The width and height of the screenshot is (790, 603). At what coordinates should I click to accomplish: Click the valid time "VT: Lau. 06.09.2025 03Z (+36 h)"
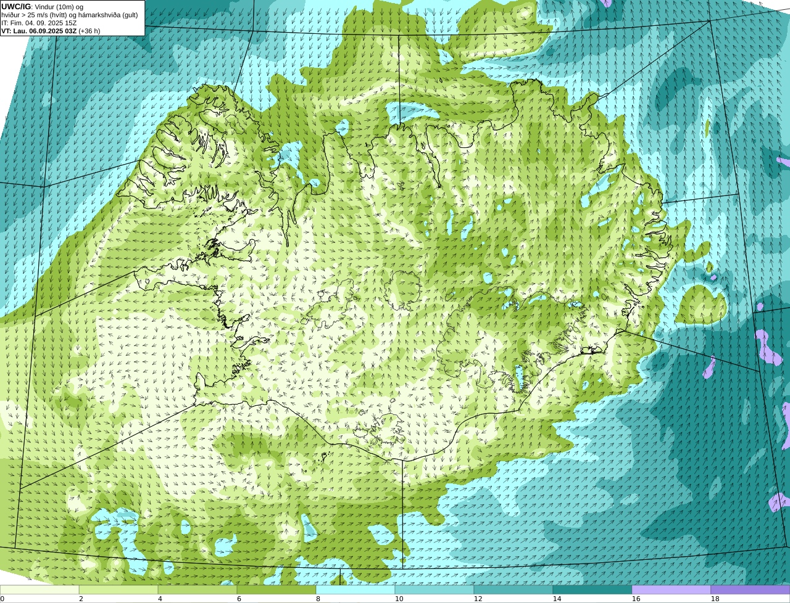click(x=51, y=31)
